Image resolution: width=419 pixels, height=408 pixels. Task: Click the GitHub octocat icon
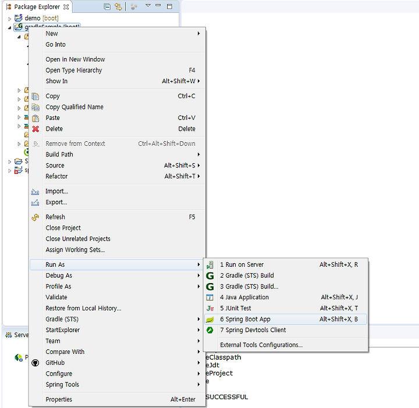35,363
